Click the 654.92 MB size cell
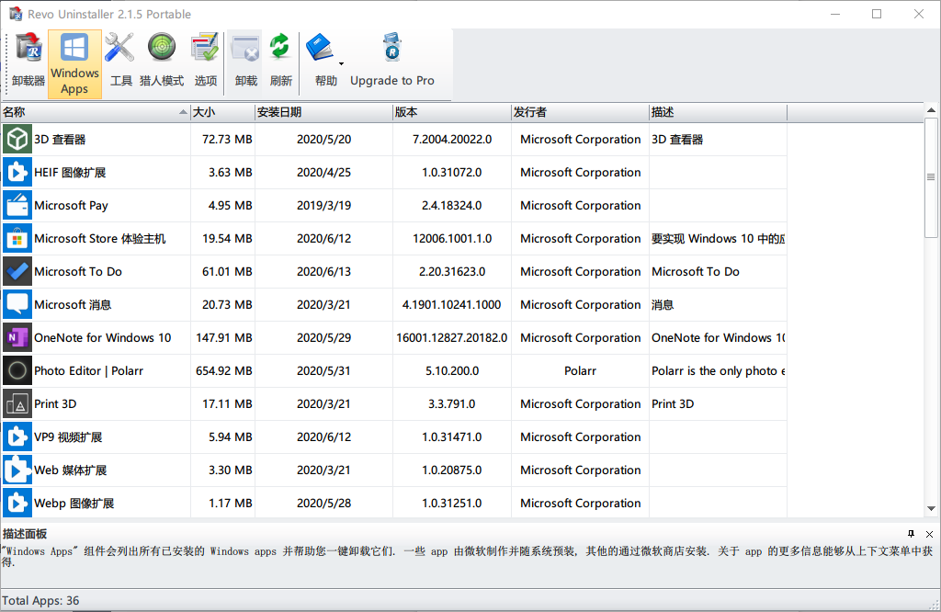Viewport: 941px width, 612px height. click(224, 371)
